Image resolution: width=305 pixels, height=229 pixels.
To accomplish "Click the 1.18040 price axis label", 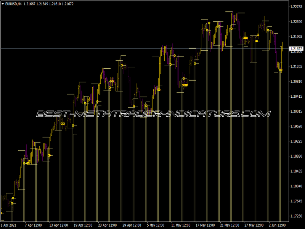I will [x=296, y=186].
